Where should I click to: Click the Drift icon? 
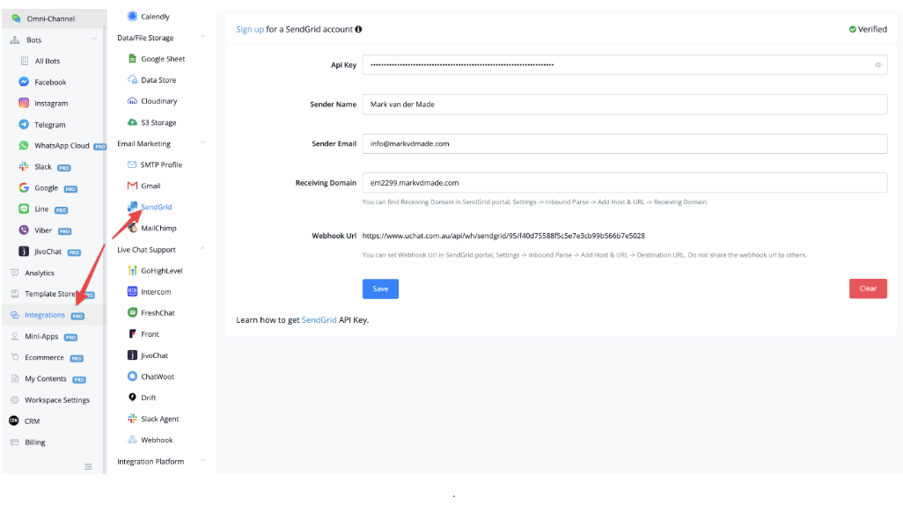[x=132, y=398]
